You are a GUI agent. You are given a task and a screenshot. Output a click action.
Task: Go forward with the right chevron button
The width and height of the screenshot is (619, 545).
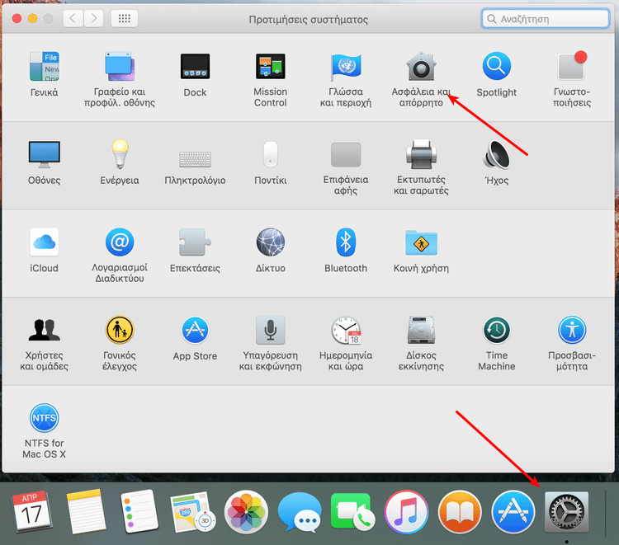point(93,18)
